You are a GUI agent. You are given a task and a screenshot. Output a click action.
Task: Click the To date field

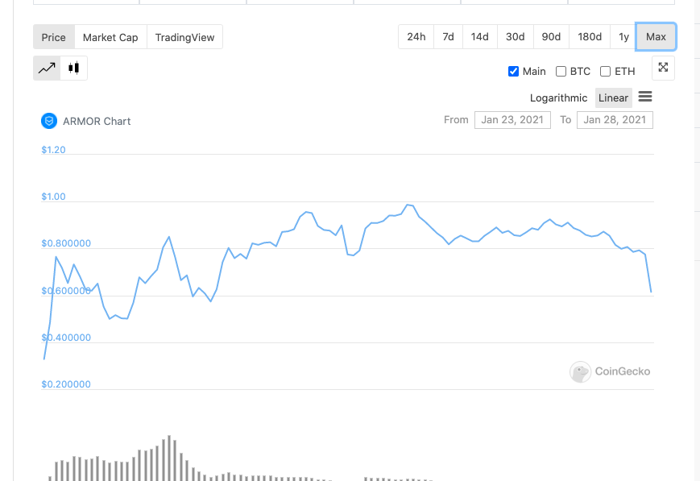615,120
